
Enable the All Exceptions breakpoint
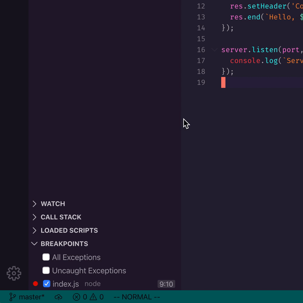coord(46,257)
